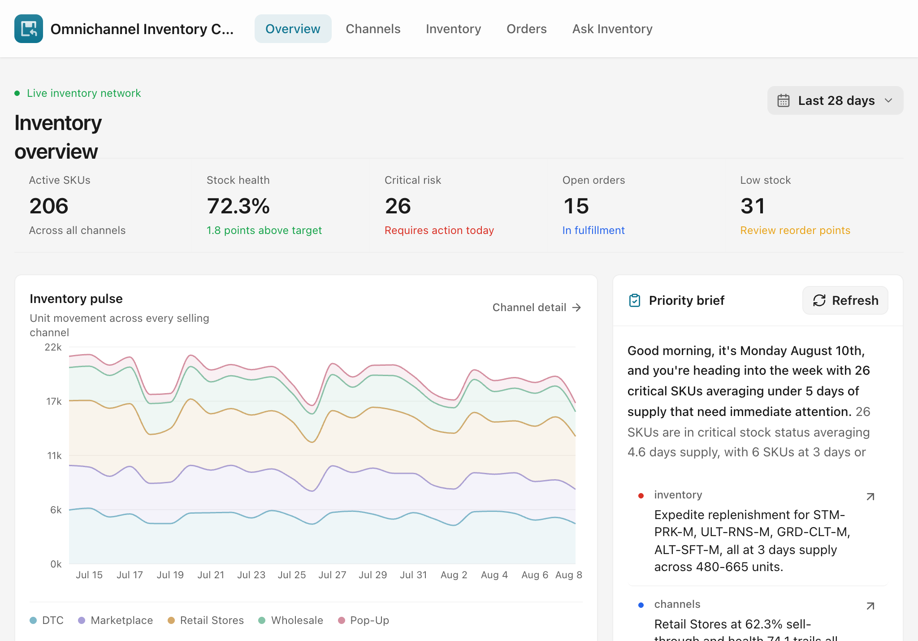Click the Pop-Up legend color swatch

tap(342, 620)
